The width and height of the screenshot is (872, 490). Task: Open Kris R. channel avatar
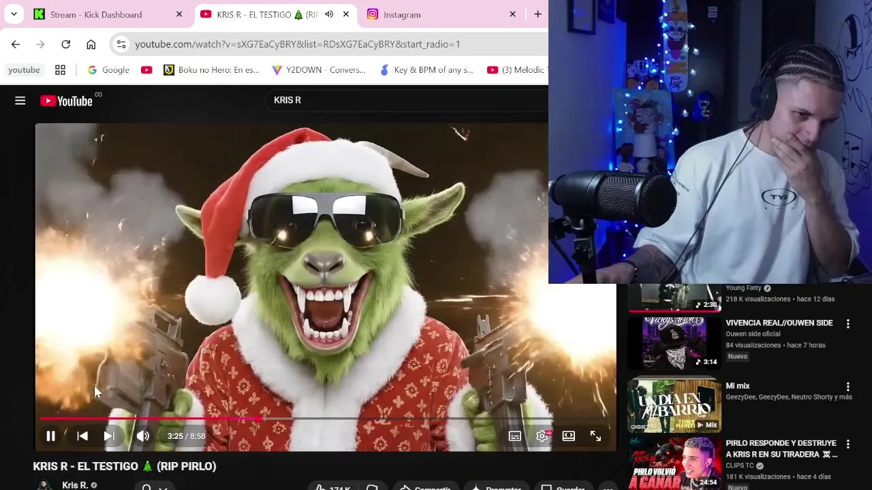45,485
